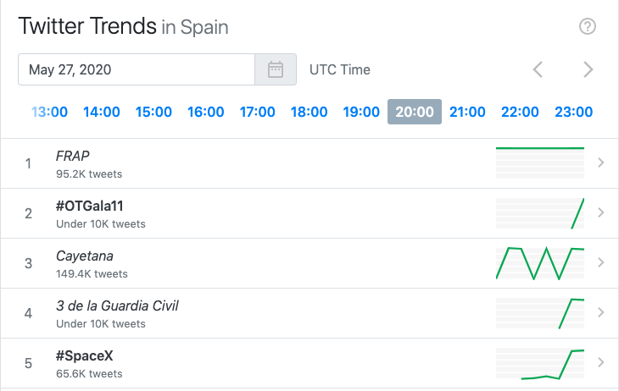View the FRAP trend sparkline chart
The width and height of the screenshot is (619, 391).
[540, 162]
